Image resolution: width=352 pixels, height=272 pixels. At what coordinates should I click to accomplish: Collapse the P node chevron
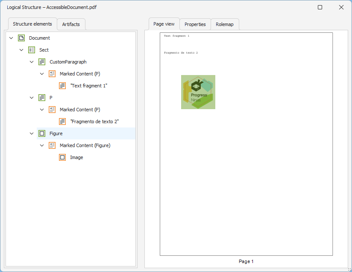coord(32,98)
